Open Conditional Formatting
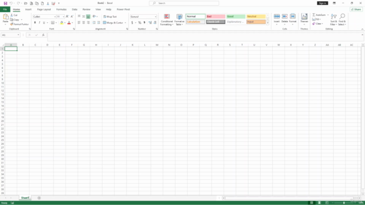 tap(167, 19)
